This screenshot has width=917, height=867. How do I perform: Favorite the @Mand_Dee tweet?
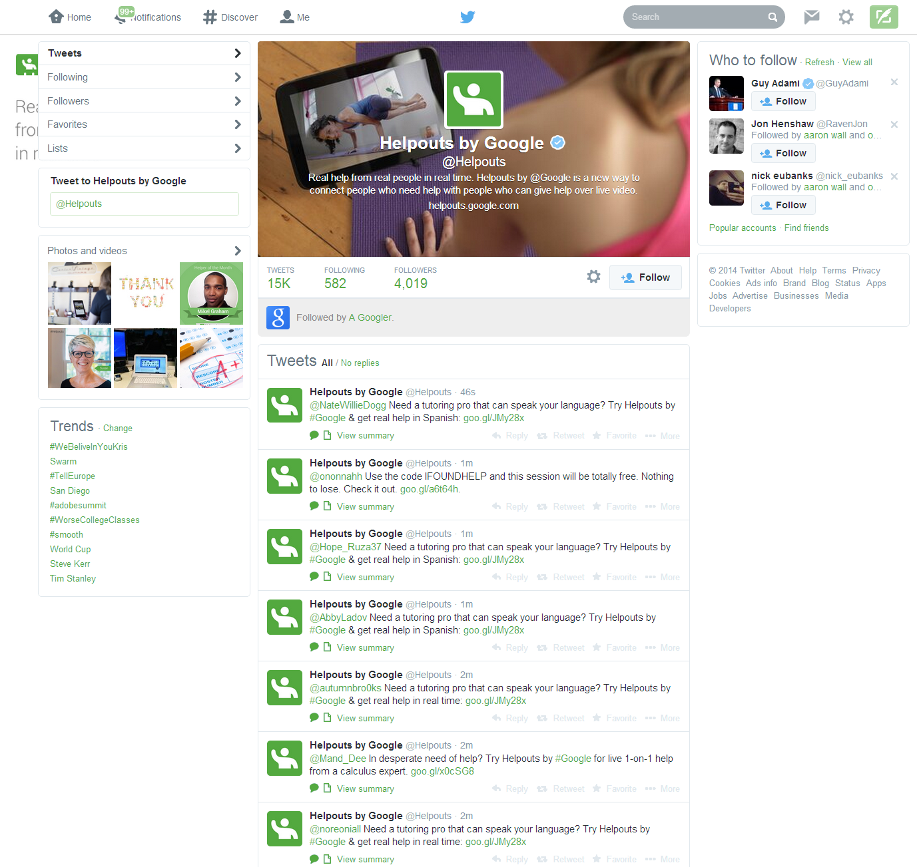tap(614, 789)
